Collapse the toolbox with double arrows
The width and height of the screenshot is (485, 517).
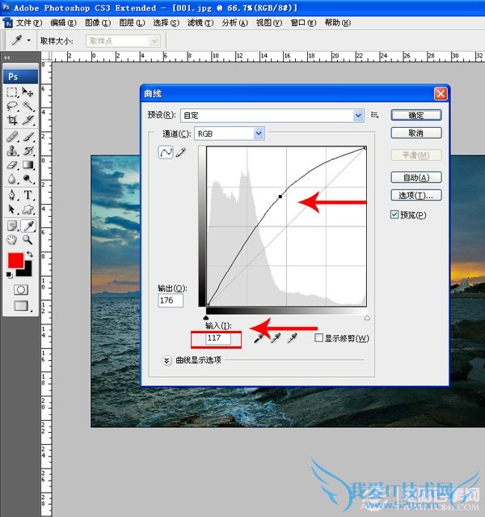click(6, 57)
